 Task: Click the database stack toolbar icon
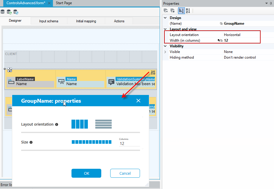pos(3,12)
